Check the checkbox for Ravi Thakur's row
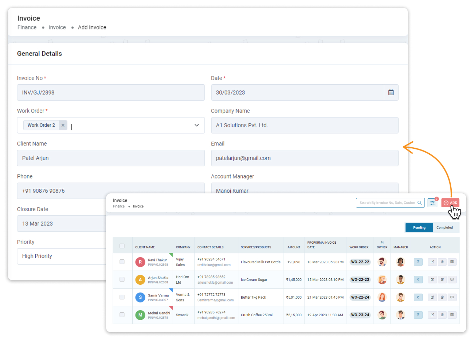474x340 pixels. 122,262
